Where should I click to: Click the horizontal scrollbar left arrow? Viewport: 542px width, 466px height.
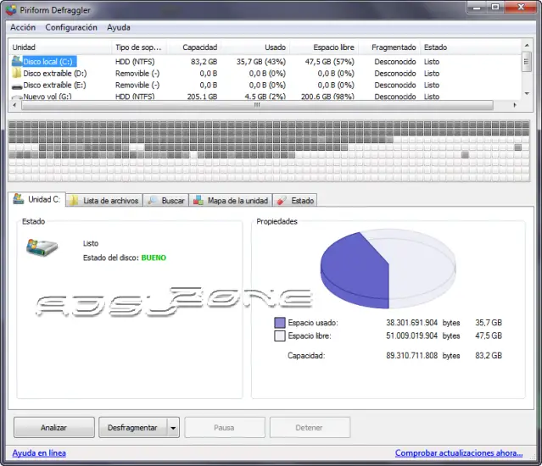14,105
